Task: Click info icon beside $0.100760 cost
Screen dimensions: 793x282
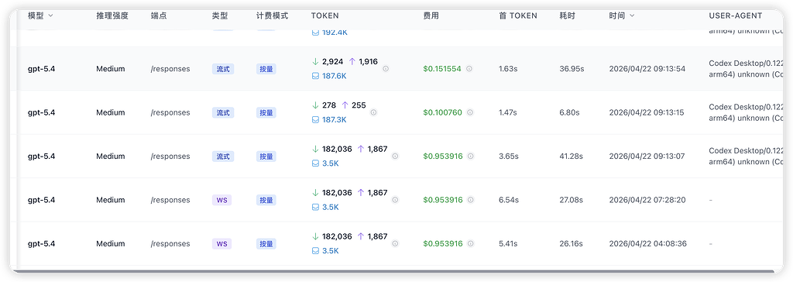Action: click(x=470, y=112)
